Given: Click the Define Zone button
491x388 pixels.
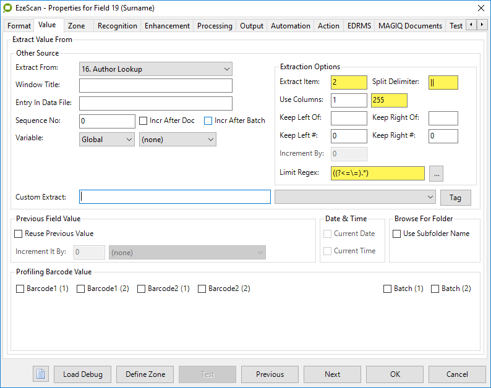Looking at the screenshot, I should point(145,374).
